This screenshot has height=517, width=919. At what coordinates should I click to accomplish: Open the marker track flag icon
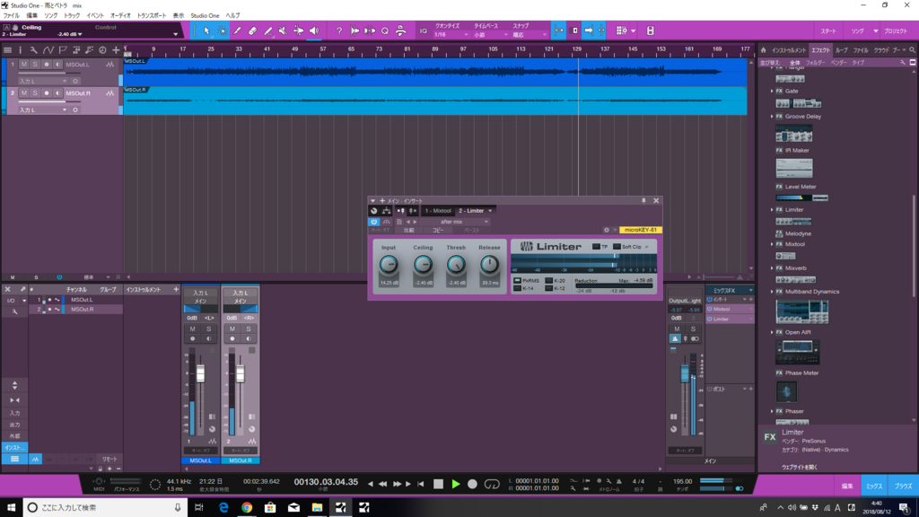(x=63, y=50)
